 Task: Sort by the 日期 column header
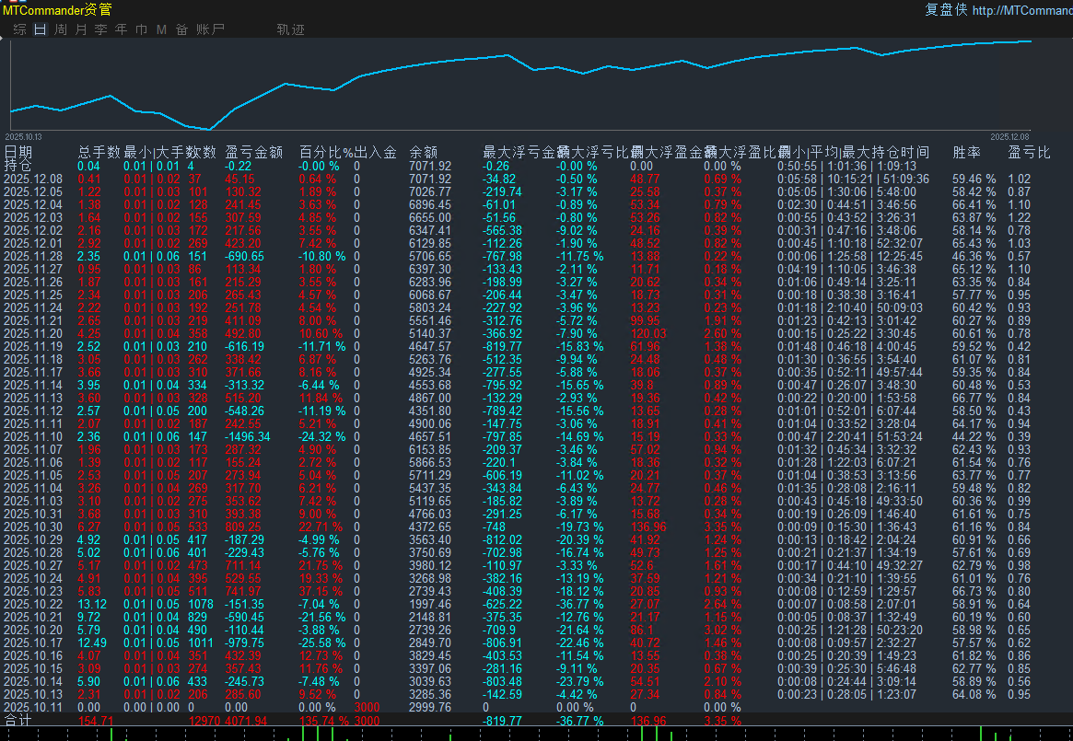tap(17, 152)
